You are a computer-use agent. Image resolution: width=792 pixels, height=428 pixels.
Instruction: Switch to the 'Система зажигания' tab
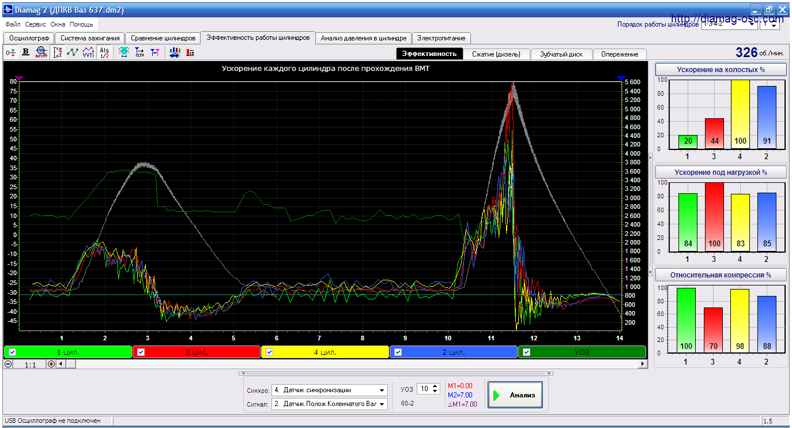coord(90,38)
